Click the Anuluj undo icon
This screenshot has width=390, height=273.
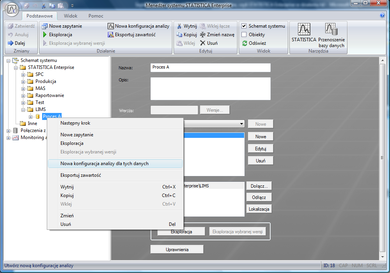coord(11,35)
